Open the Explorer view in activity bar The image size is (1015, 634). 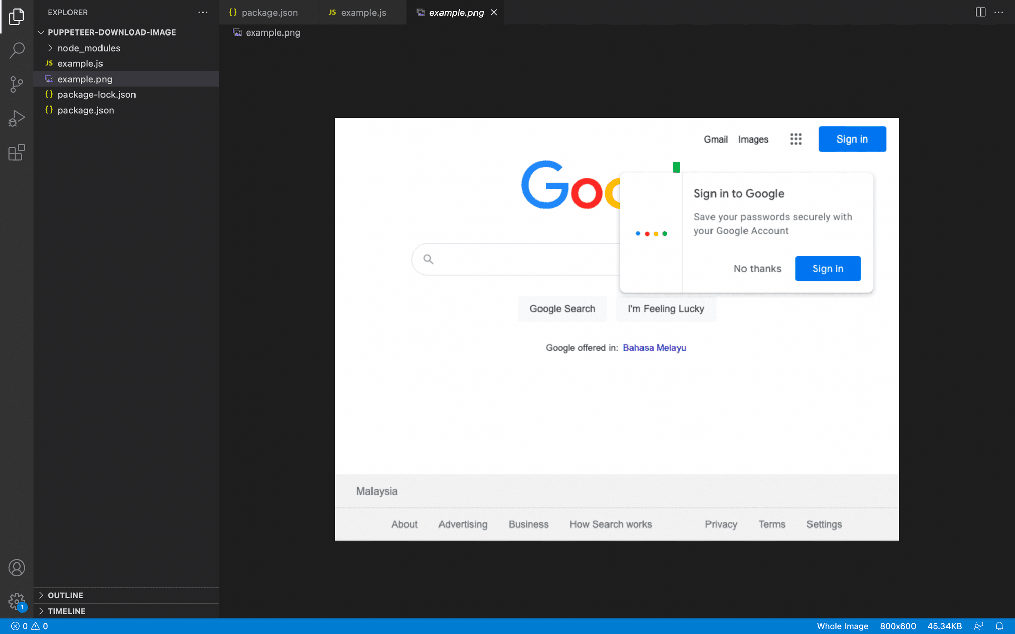click(x=17, y=17)
